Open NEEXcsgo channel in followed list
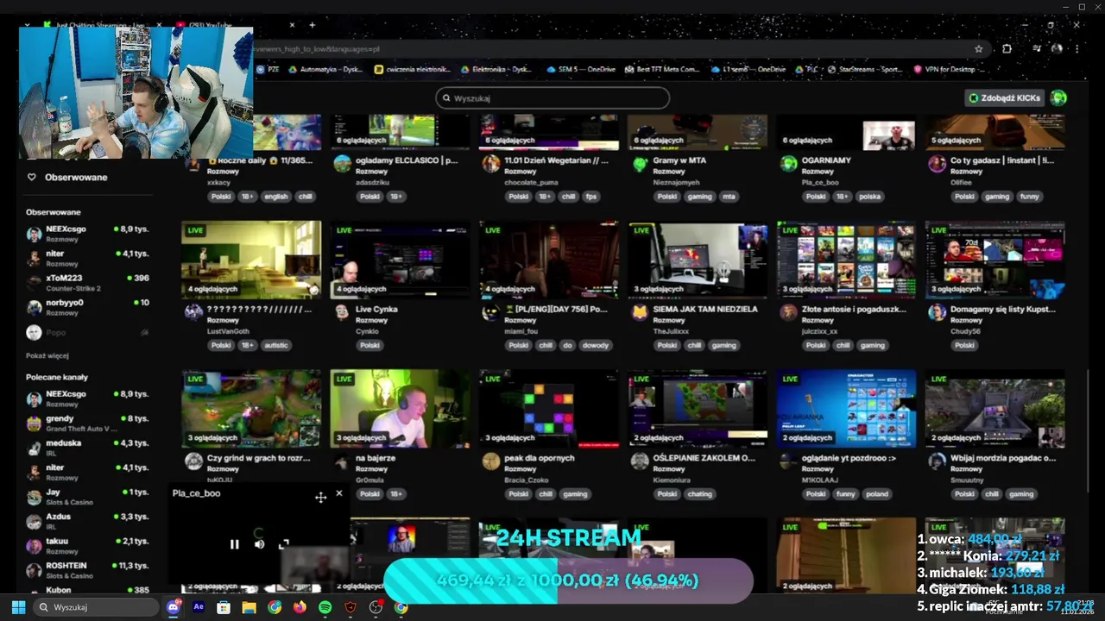This screenshot has height=621, width=1105. pos(87,233)
